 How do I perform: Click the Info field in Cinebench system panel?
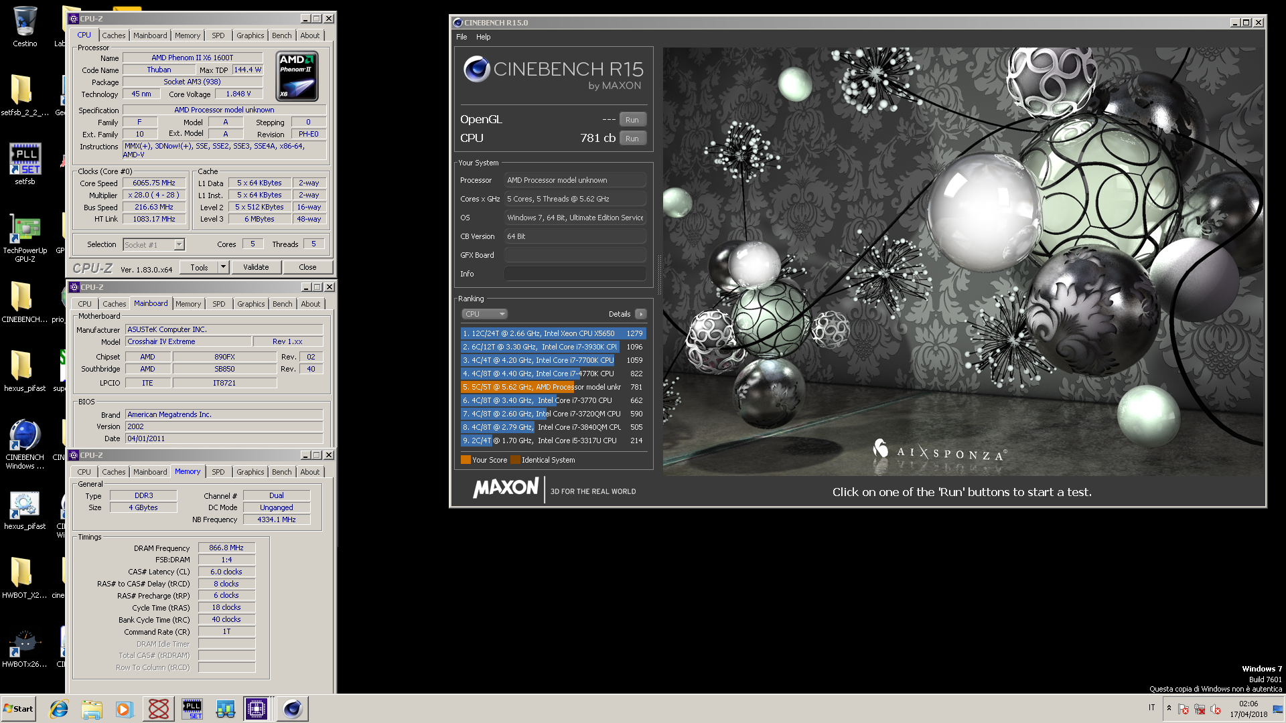point(575,274)
